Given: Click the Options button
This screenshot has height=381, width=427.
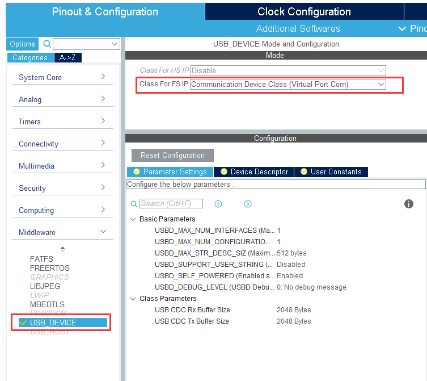Looking at the screenshot, I should (22, 44).
